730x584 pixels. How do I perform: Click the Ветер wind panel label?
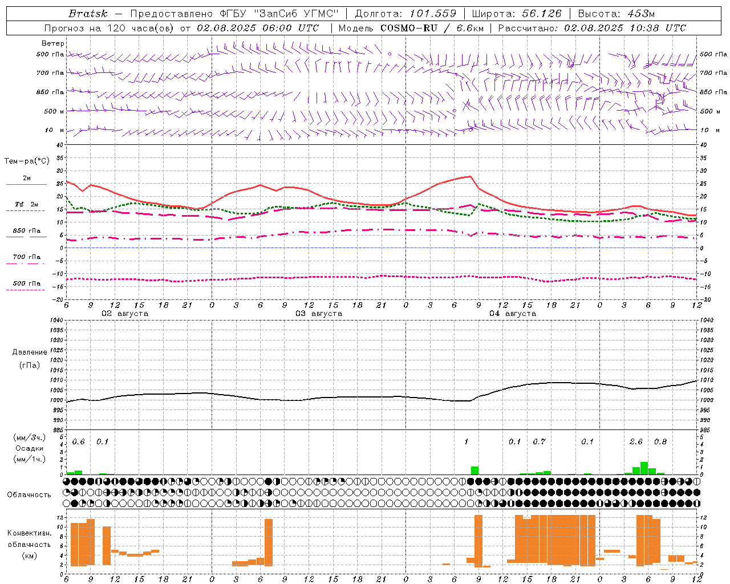pos(52,43)
